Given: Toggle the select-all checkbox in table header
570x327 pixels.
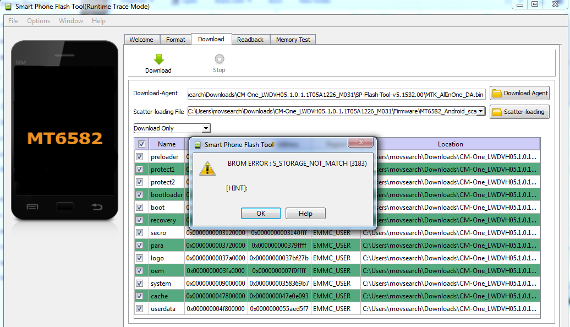Looking at the screenshot, I should (x=141, y=144).
